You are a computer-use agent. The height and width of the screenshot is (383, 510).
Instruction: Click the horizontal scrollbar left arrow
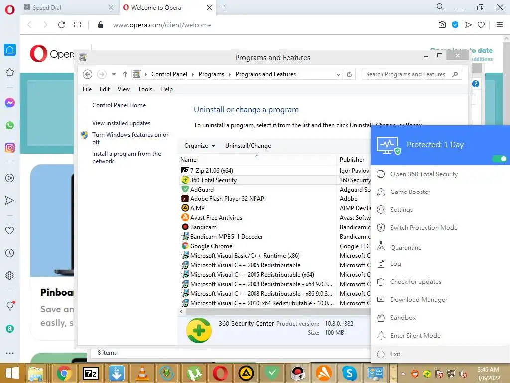click(181, 311)
